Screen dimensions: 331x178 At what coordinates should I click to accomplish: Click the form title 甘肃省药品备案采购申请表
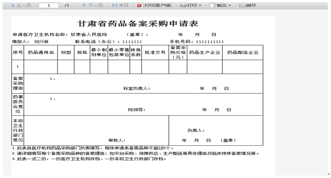point(138,23)
